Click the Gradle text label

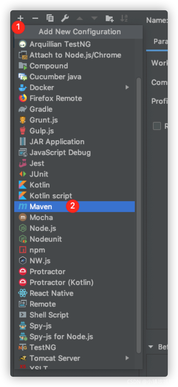41,109
